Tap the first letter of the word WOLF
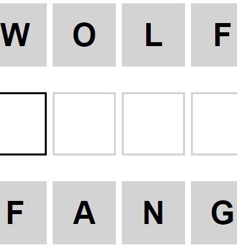Screen dimensions: 237x251 [23, 35]
